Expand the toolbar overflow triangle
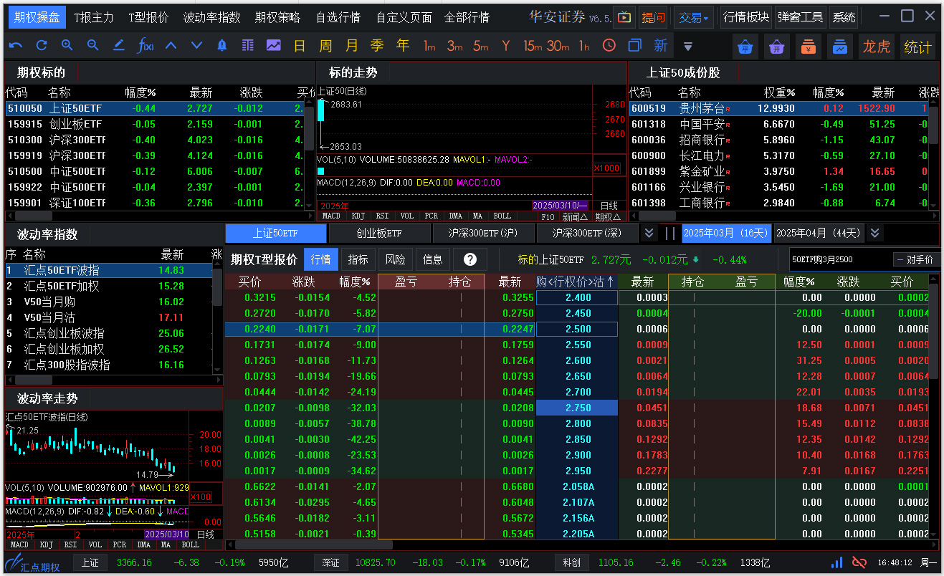The height and width of the screenshot is (576, 944). tap(688, 47)
